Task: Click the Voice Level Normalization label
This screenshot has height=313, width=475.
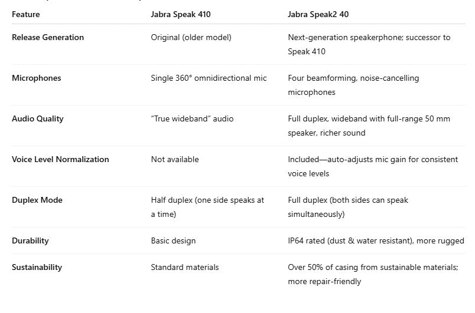Action: [60, 159]
